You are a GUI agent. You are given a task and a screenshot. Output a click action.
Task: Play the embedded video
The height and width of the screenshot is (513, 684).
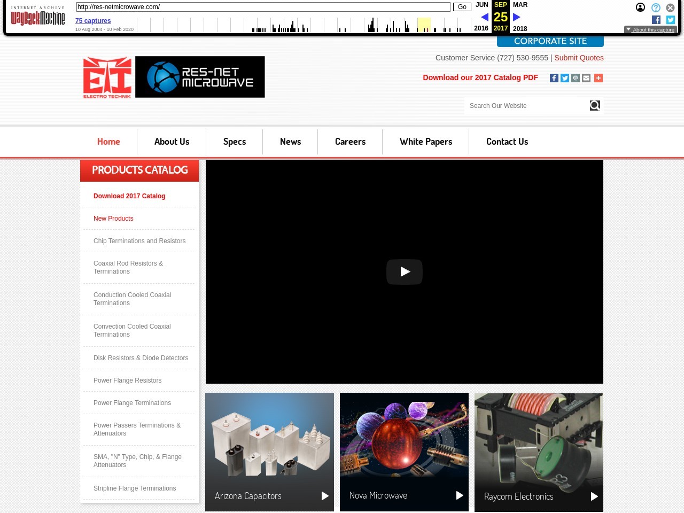coord(404,271)
